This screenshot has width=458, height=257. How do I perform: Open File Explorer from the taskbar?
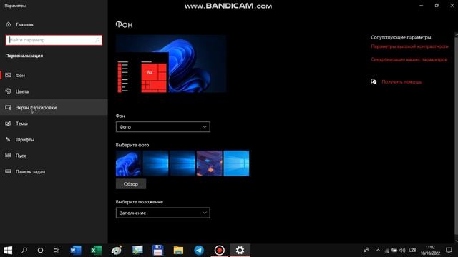pos(178,251)
